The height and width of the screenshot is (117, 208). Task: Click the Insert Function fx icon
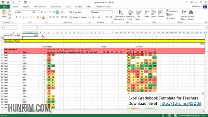(x=37, y=27)
